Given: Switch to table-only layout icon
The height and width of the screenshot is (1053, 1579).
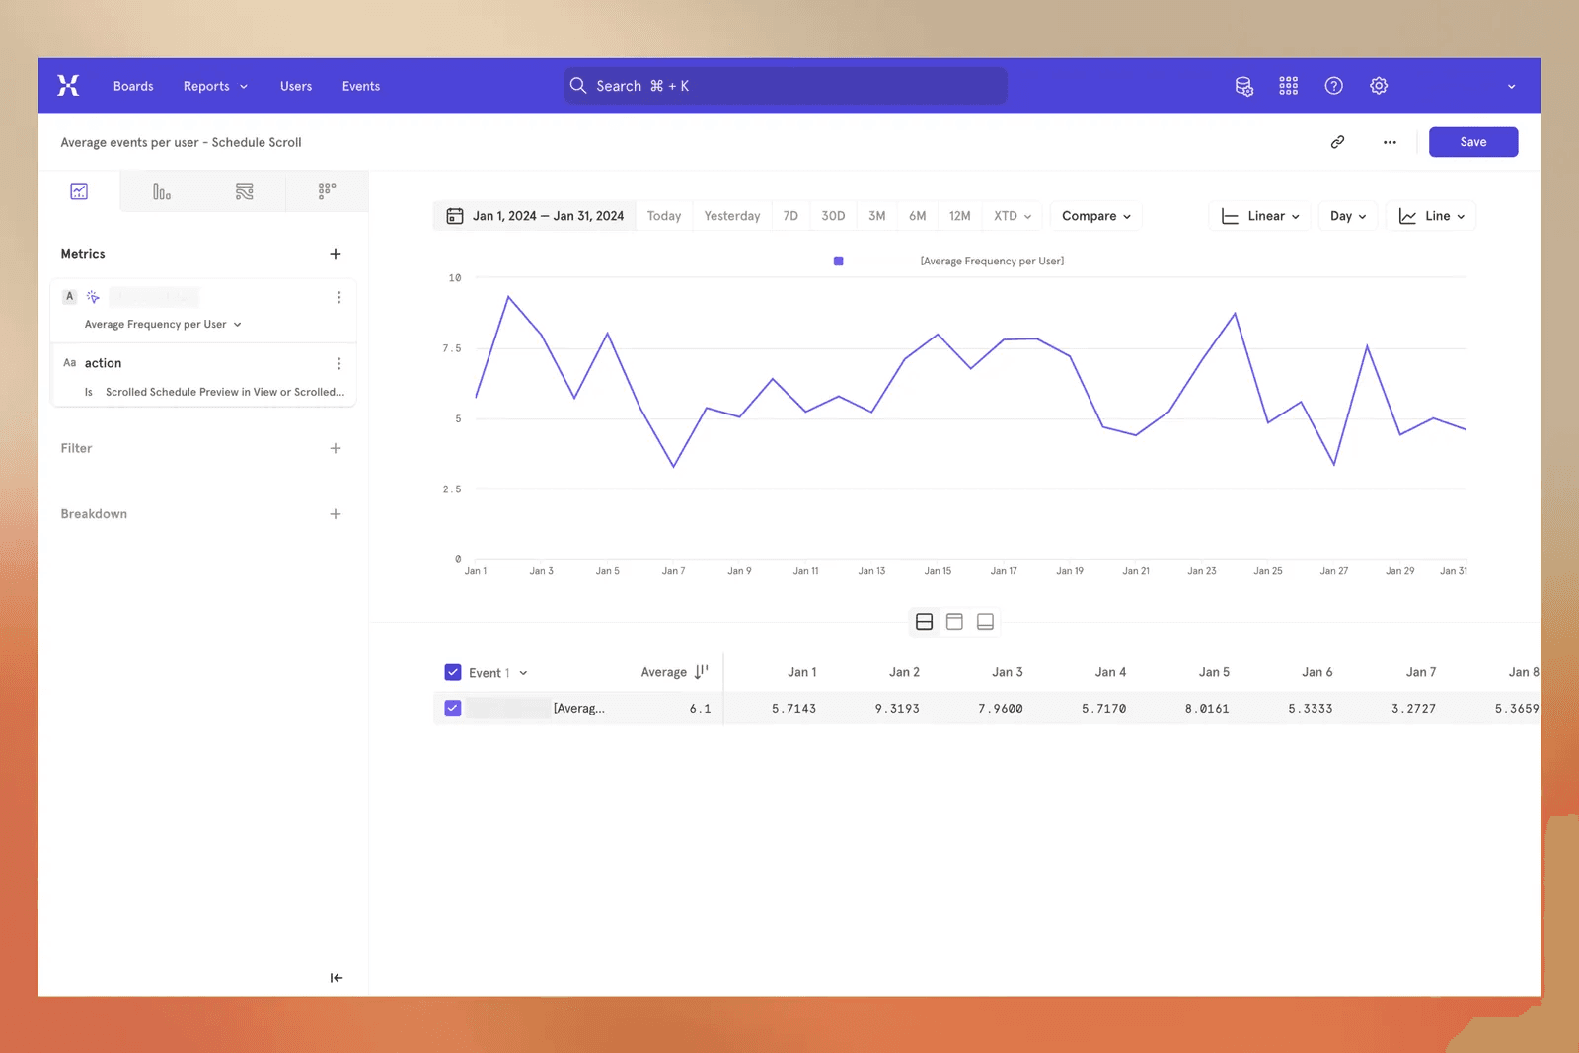Looking at the screenshot, I should pyautogui.click(x=985, y=622).
